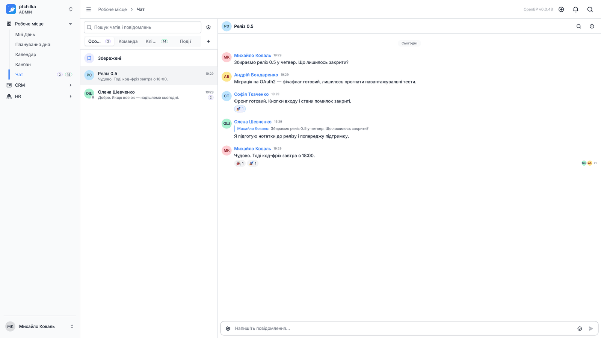The height and width of the screenshot is (338, 601).
Task: Toggle the sidebar with the hamburger icon
Action: click(x=89, y=9)
